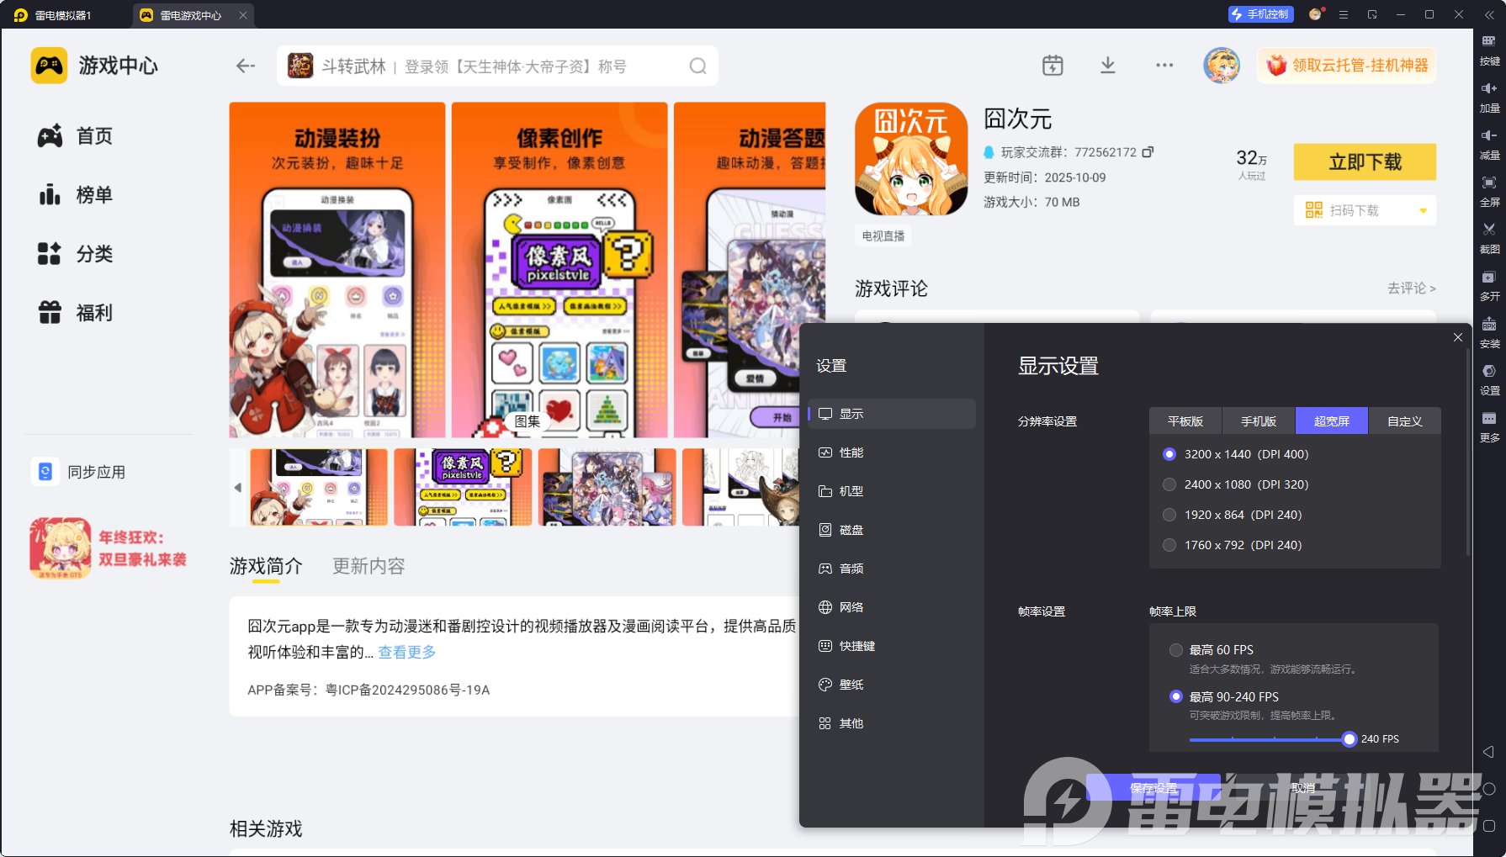Tap the Android back triangle button
The height and width of the screenshot is (857, 1506).
[1488, 752]
